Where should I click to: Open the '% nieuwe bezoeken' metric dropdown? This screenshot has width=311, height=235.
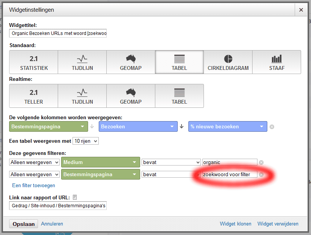[228, 126]
